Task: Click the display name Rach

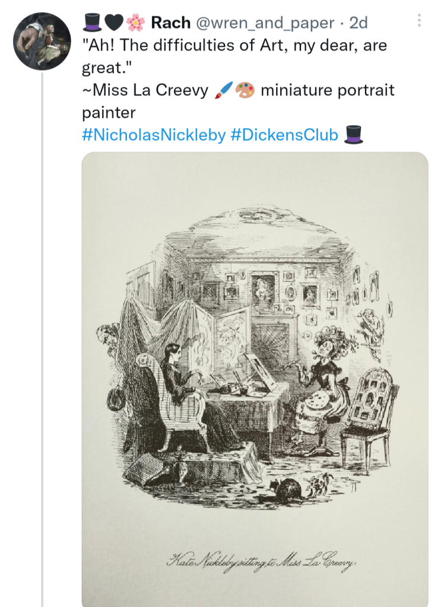Action: coord(171,23)
